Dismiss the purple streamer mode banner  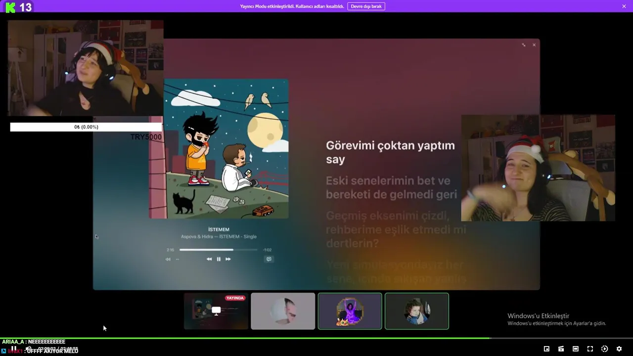pos(624,6)
